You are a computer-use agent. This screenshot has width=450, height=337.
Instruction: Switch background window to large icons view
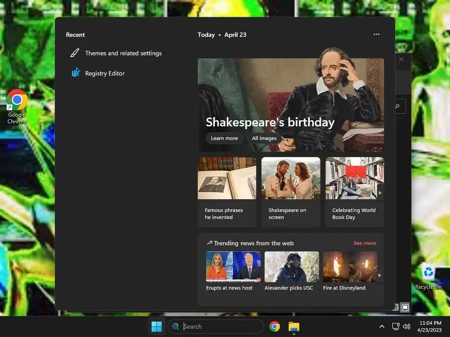coord(405,307)
